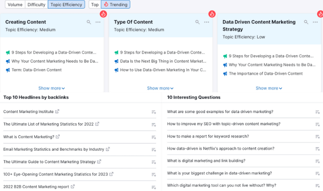
Task: Add 'improve my SEO' question to list
Action: point(318,125)
